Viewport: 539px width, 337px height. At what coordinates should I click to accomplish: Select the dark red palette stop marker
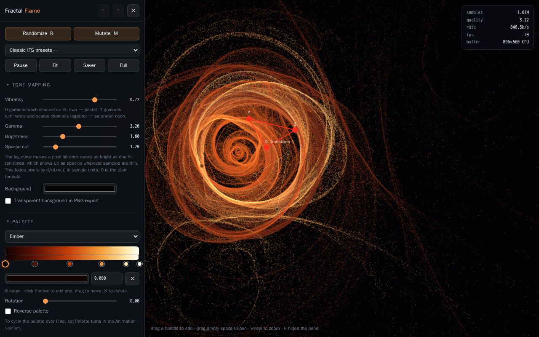[x=35, y=264]
